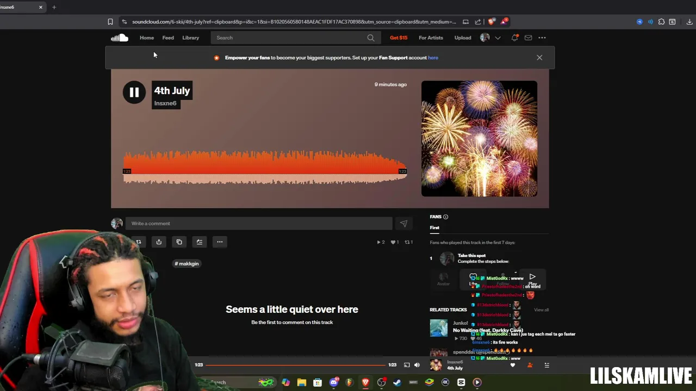Open Brave Shields icon
696x391 pixels.
point(492,22)
